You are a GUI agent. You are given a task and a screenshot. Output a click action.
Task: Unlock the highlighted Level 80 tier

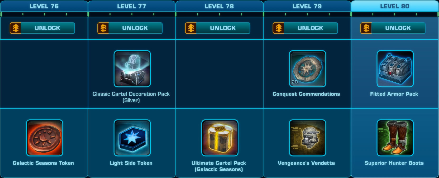pos(393,28)
